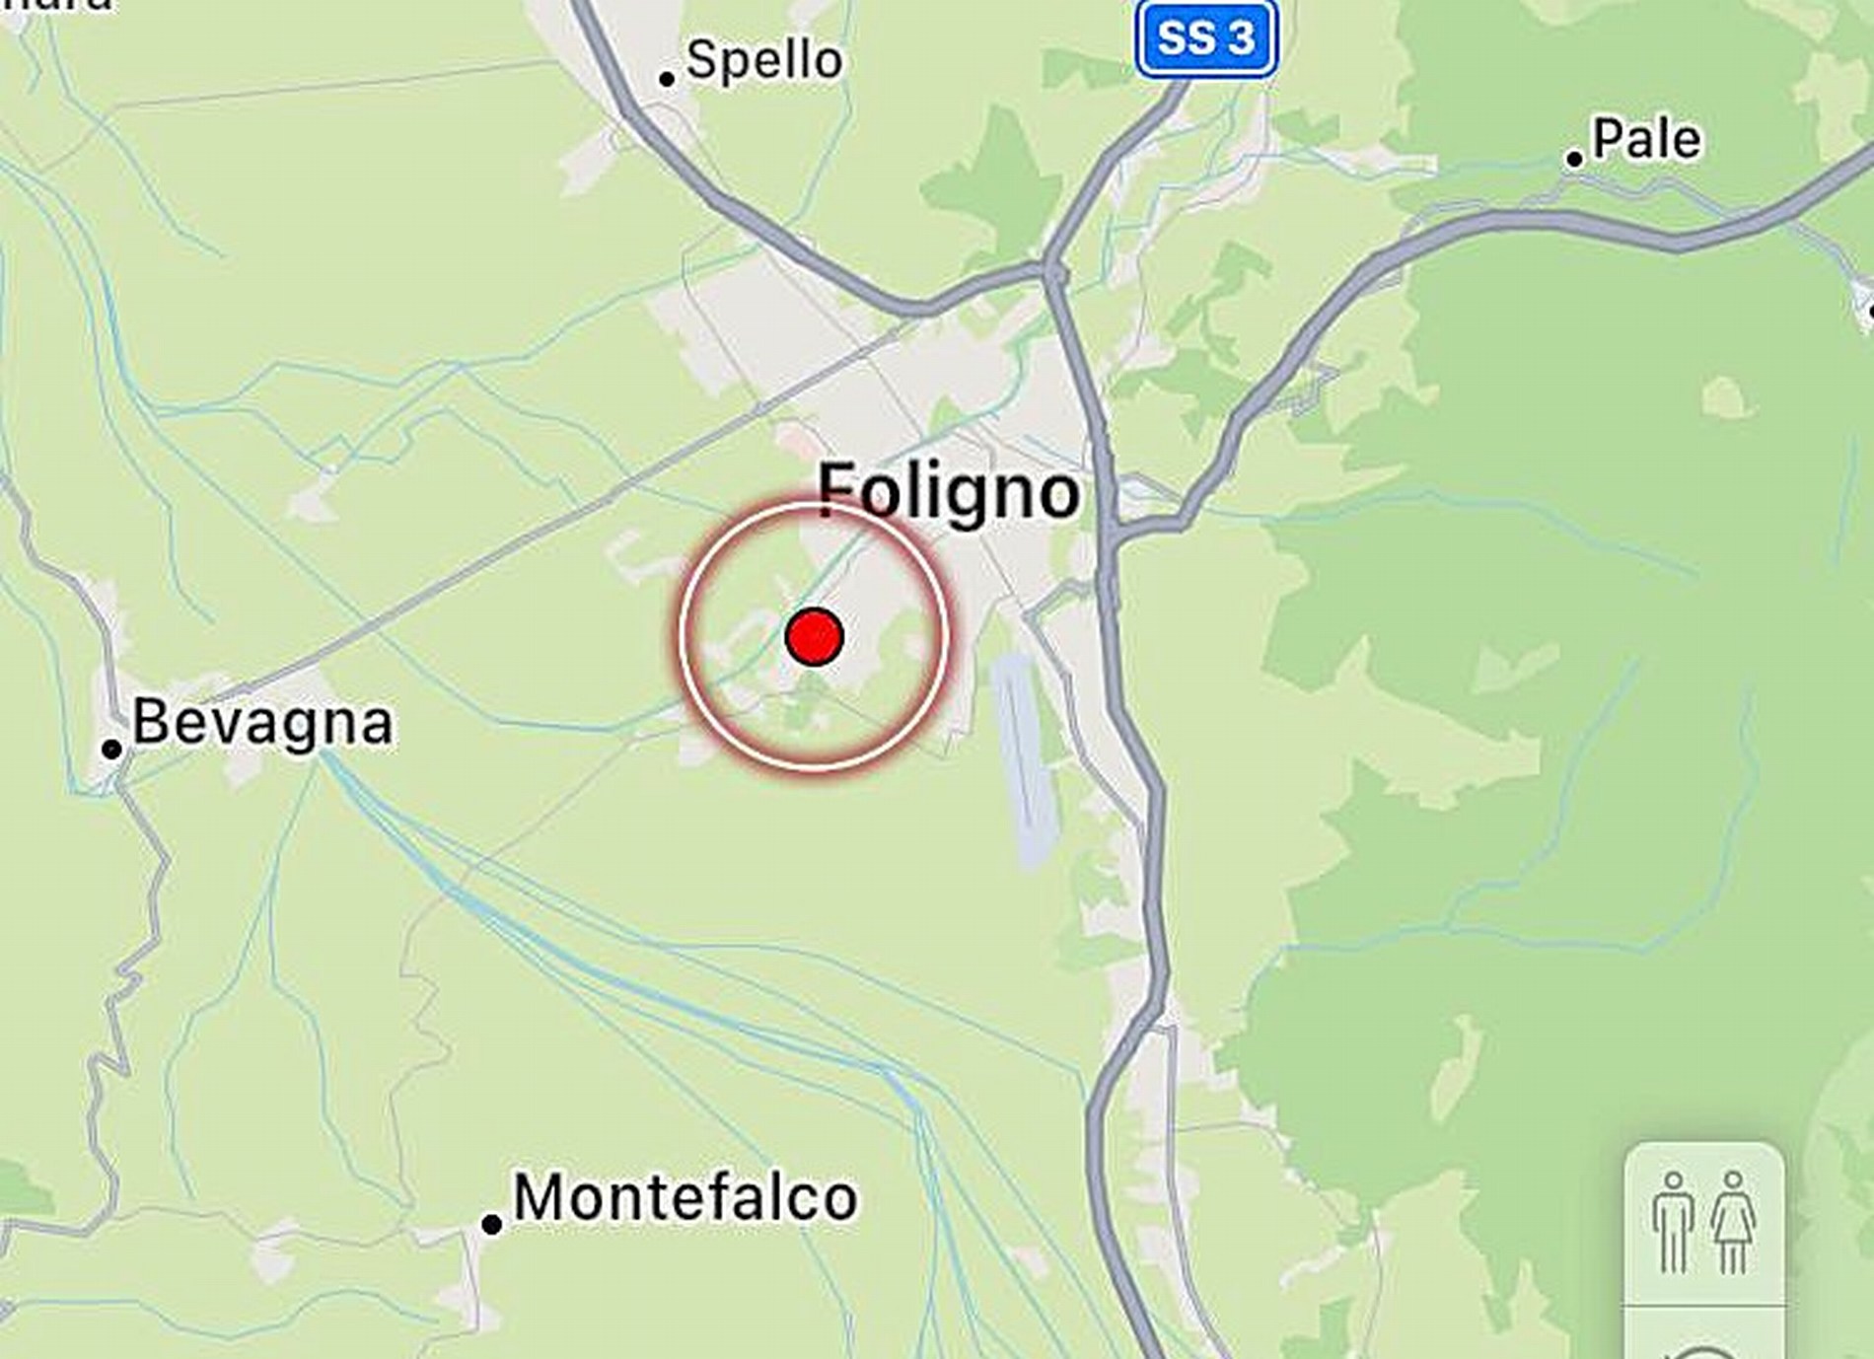Click the black dot marking Pale
Screen dimensions: 1874x1359
pyautogui.click(x=1574, y=158)
